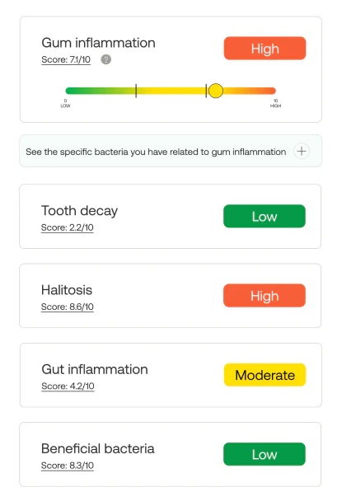This screenshot has height=501, width=342.
Task: Expand the gum inflammation bacteria details
Action: tap(302, 151)
